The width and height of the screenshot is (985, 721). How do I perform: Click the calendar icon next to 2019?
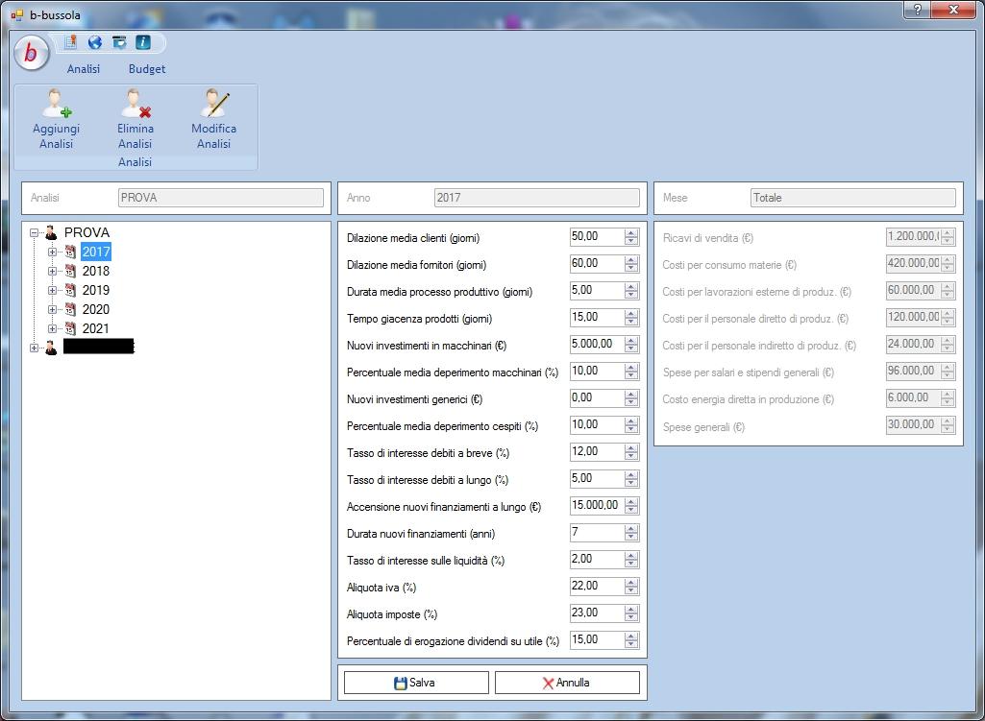click(x=70, y=291)
